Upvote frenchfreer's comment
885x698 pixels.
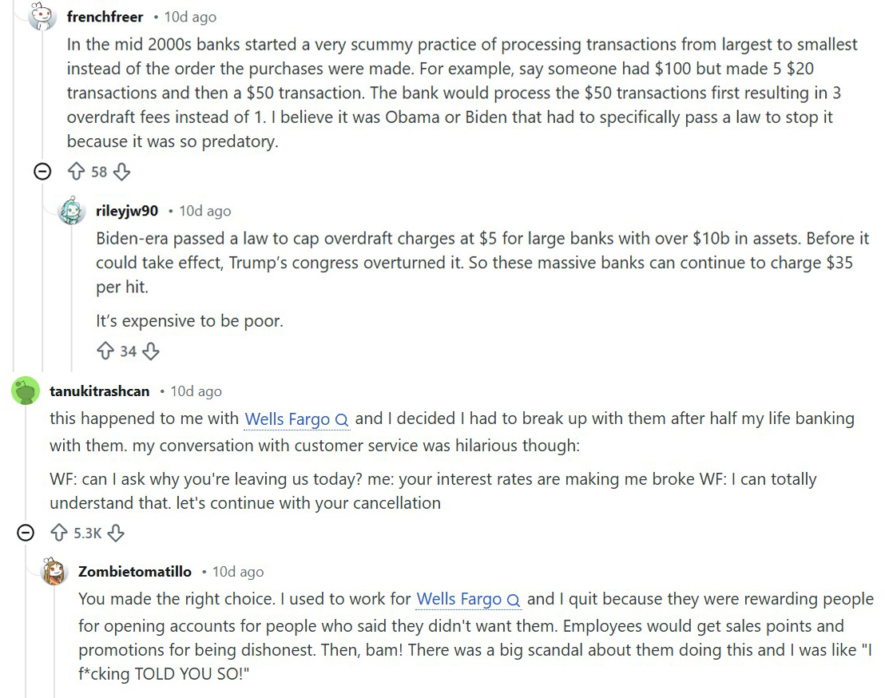[x=77, y=172]
